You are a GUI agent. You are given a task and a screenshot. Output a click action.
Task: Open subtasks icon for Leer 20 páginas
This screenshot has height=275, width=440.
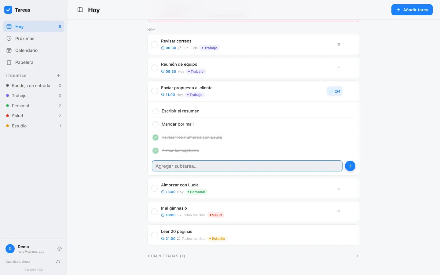(338, 235)
